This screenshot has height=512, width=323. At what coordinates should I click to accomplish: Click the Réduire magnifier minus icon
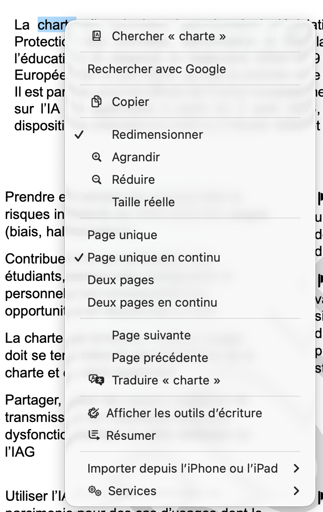[x=97, y=180]
